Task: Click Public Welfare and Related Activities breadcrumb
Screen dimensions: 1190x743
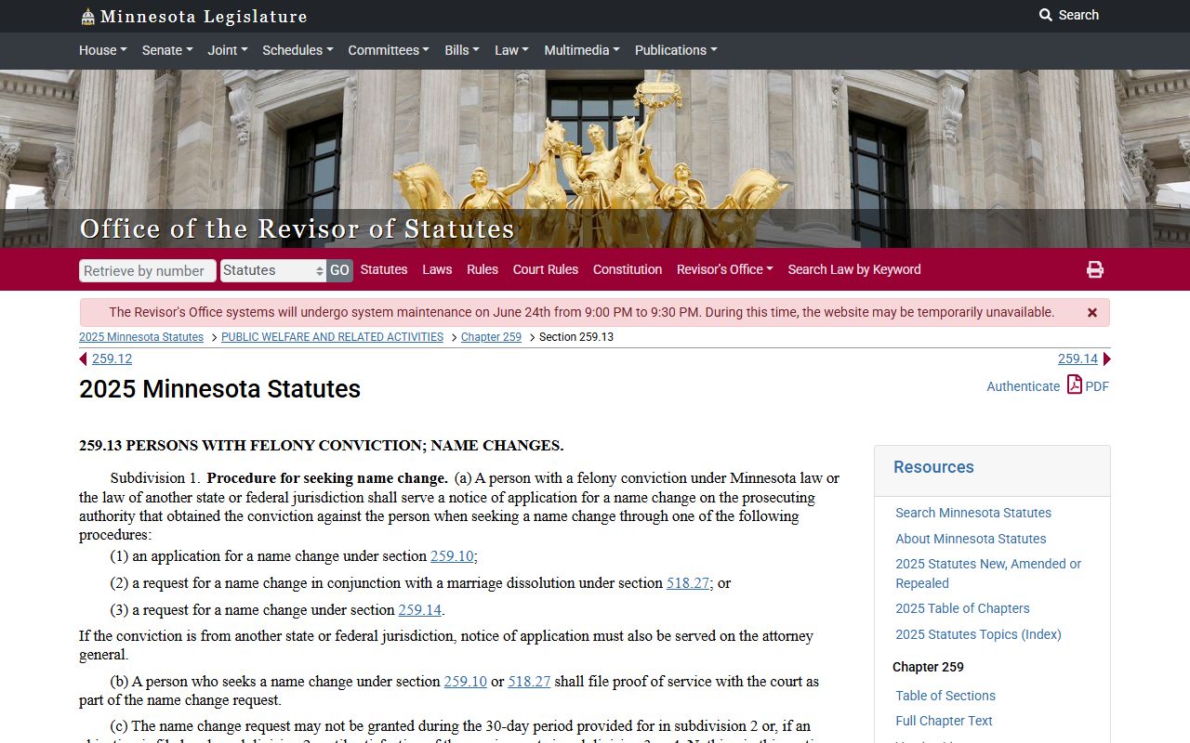Action: pos(332,337)
